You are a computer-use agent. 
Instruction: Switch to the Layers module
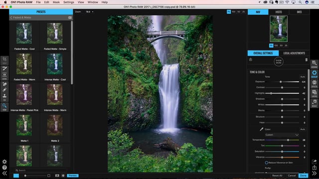315,93
